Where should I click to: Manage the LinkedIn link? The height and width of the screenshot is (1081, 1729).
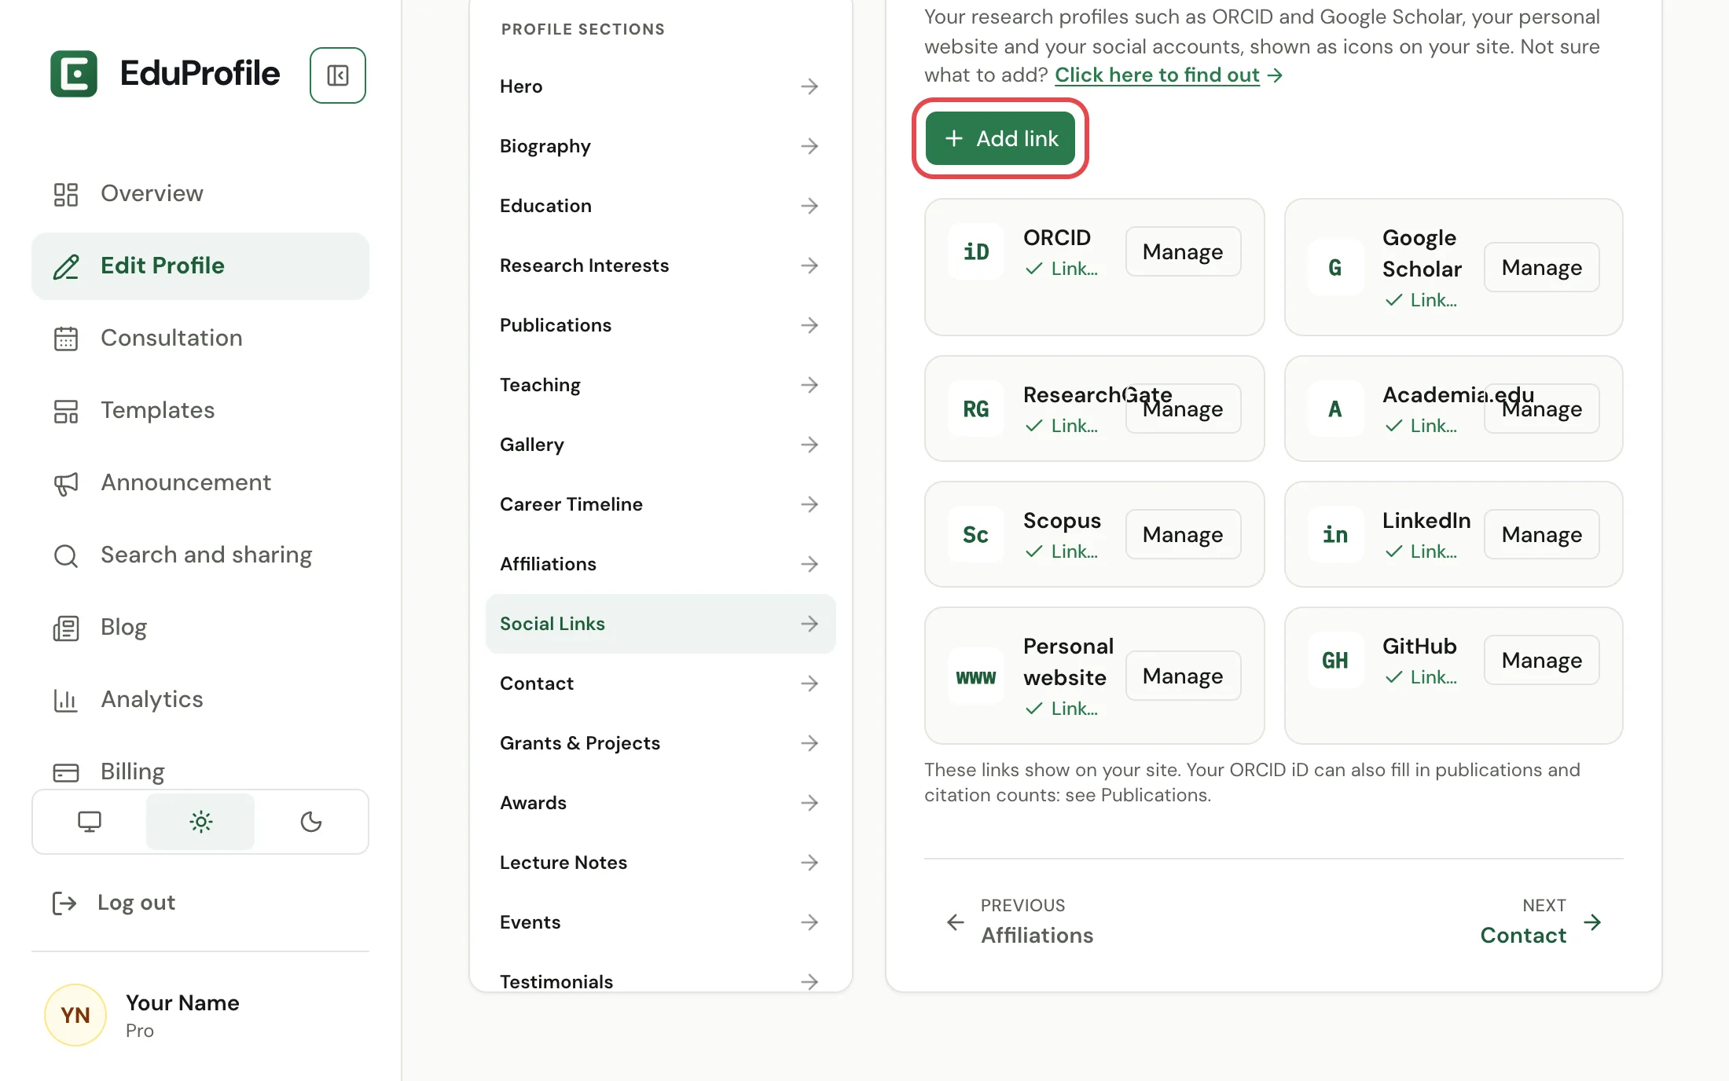(x=1542, y=534)
